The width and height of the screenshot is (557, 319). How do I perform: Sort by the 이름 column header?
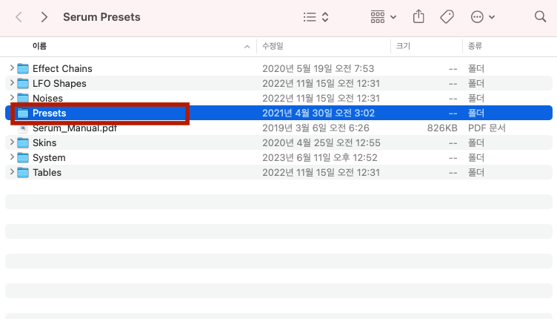[x=39, y=46]
